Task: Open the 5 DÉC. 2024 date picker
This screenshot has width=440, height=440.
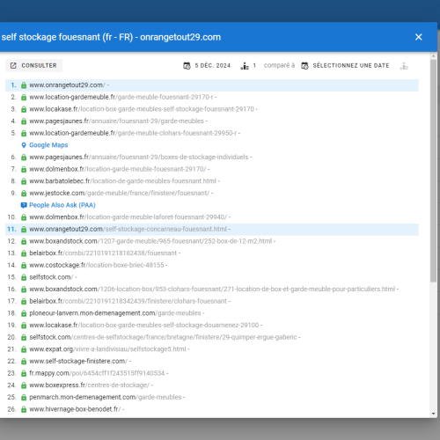Action: tap(213, 65)
